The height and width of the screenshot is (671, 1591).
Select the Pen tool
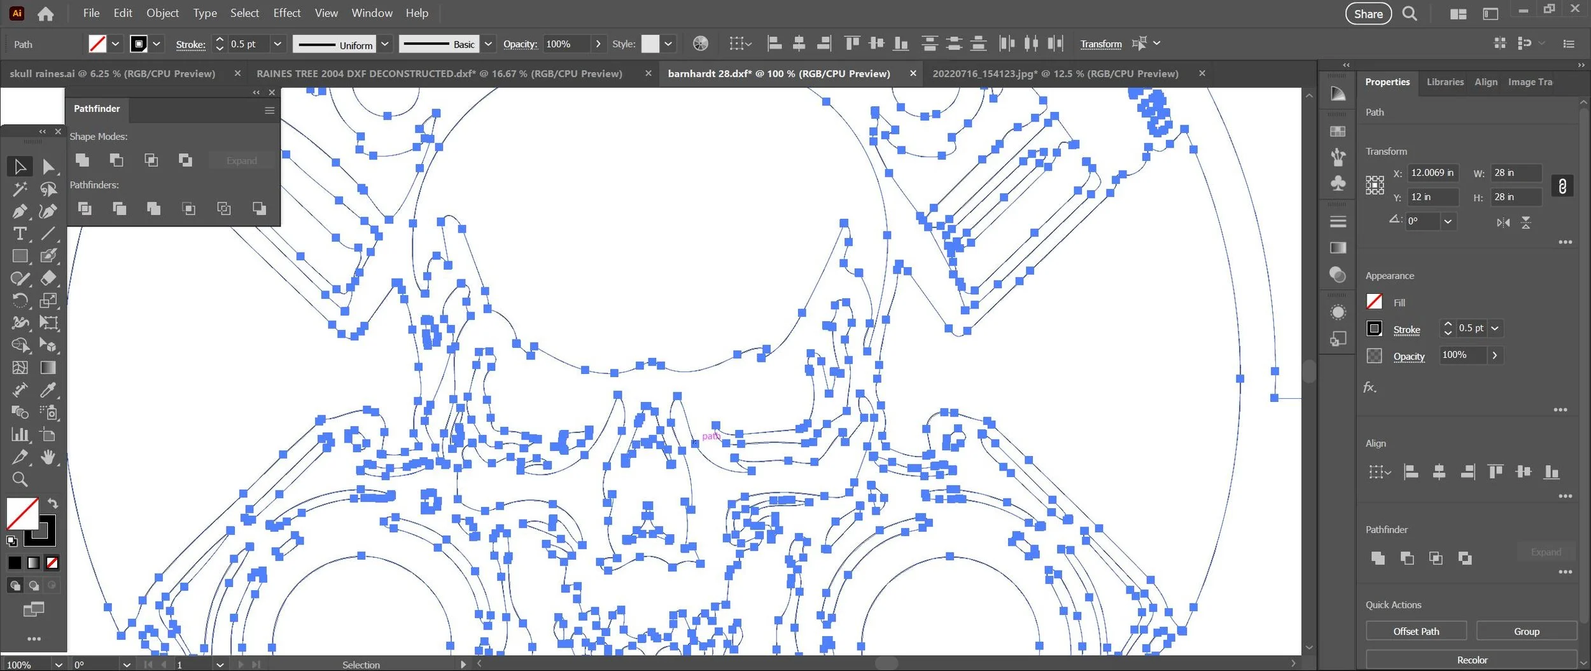tap(20, 211)
